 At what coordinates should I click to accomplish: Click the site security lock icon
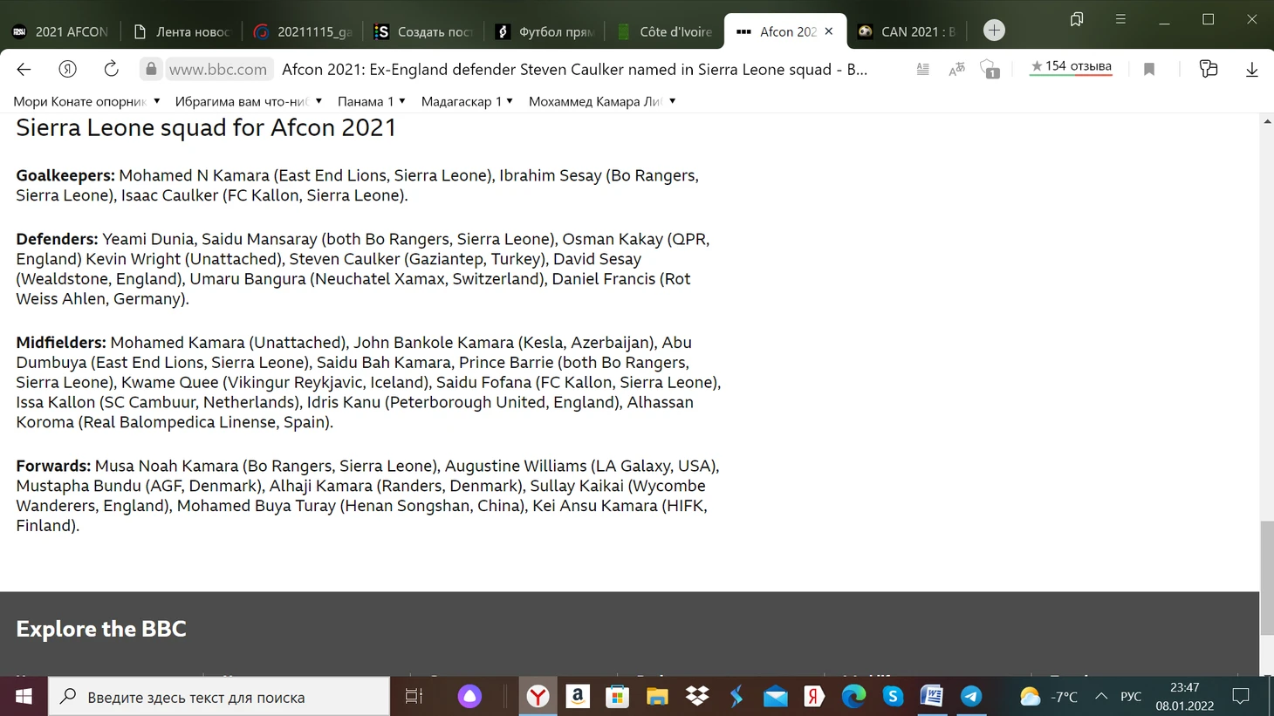click(151, 69)
